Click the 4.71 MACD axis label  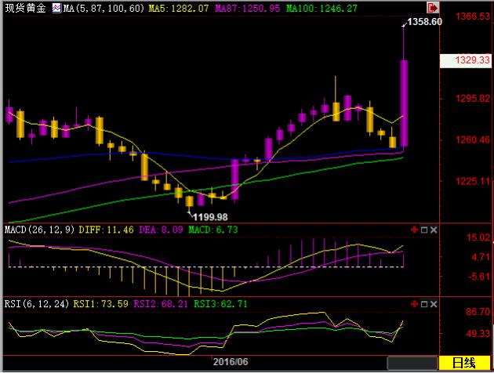tap(481, 257)
